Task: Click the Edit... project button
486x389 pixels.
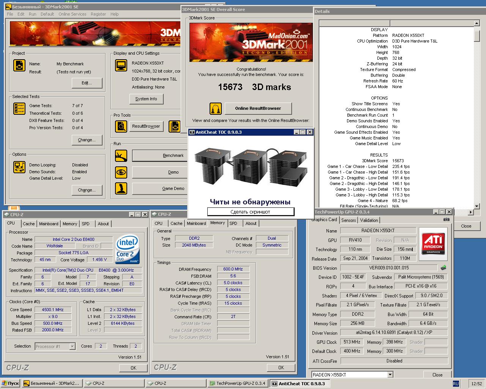Action: pos(87,83)
